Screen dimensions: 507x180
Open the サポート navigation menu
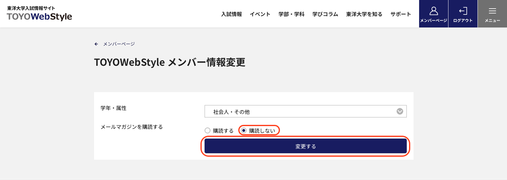[x=401, y=14]
